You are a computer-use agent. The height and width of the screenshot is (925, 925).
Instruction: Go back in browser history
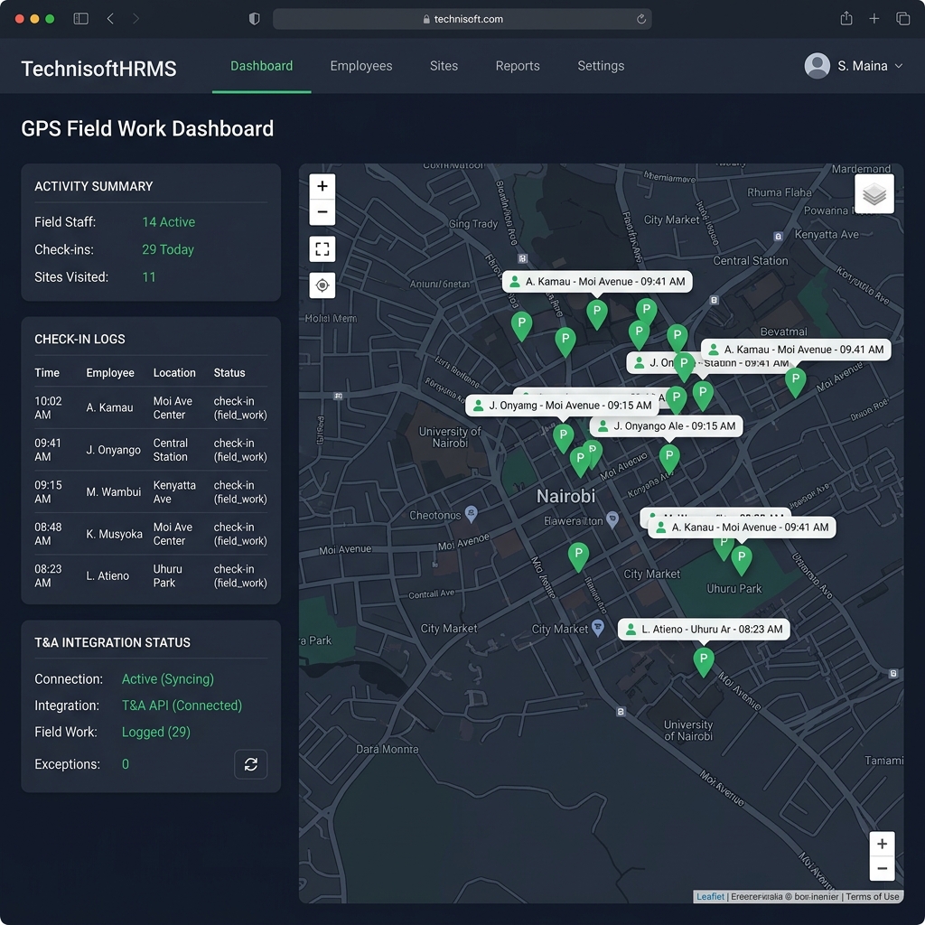[x=110, y=19]
